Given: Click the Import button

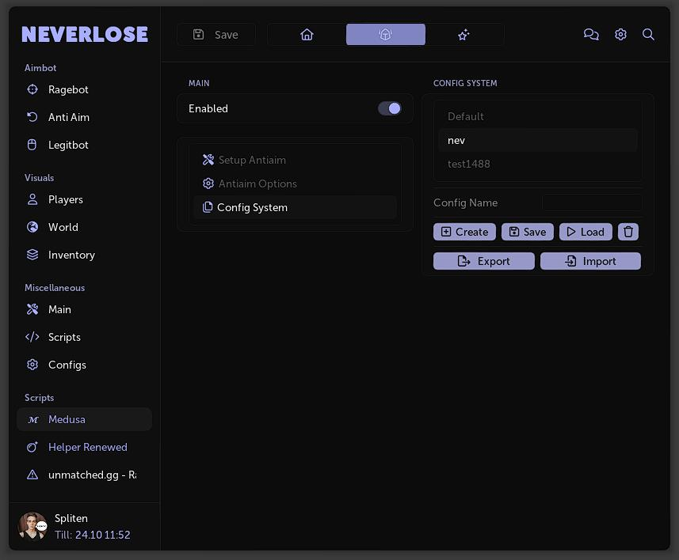Looking at the screenshot, I should [590, 261].
